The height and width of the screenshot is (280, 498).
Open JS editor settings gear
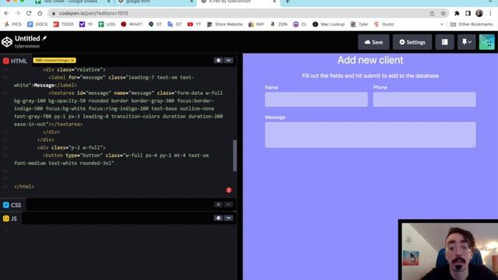point(218,218)
